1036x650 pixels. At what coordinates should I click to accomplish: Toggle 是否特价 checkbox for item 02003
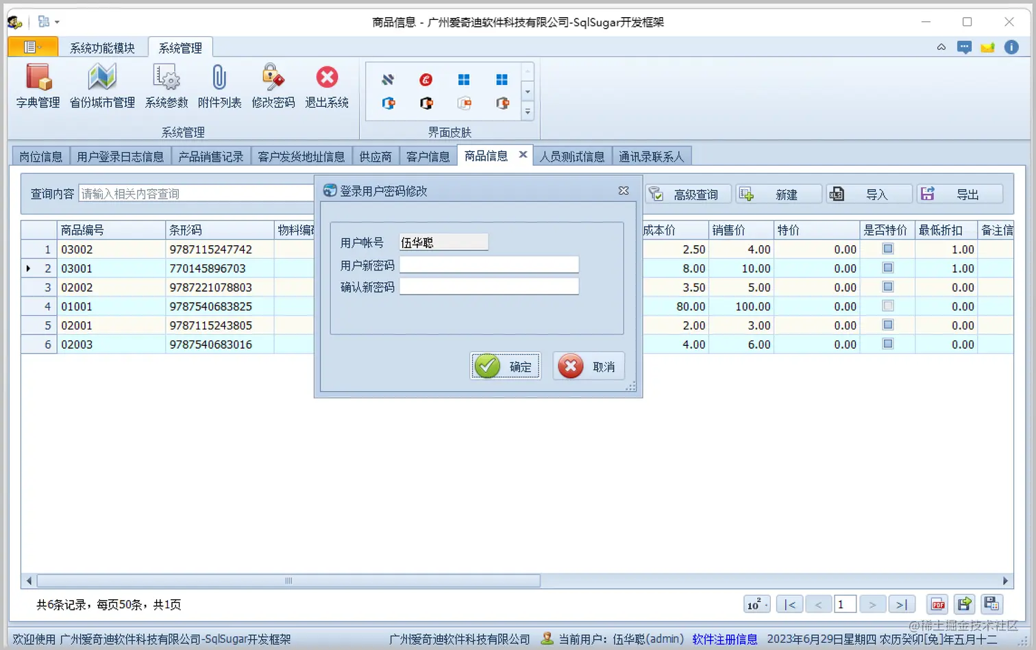click(888, 344)
